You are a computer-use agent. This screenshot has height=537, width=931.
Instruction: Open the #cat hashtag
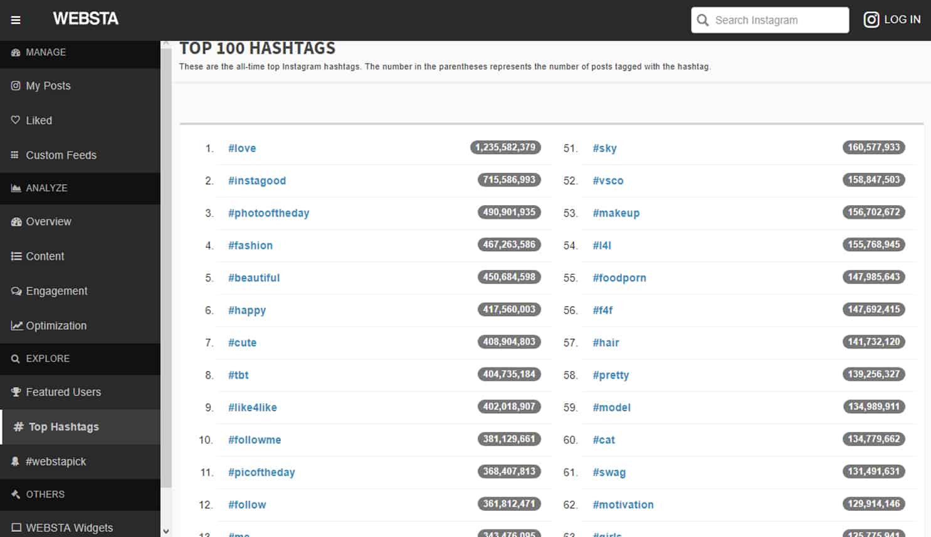pos(604,440)
